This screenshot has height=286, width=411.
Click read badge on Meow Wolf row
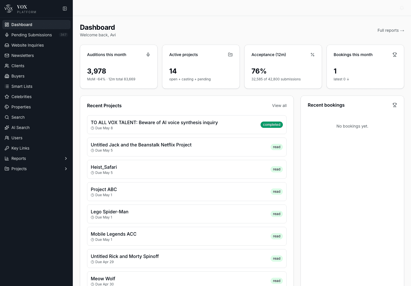(277, 281)
